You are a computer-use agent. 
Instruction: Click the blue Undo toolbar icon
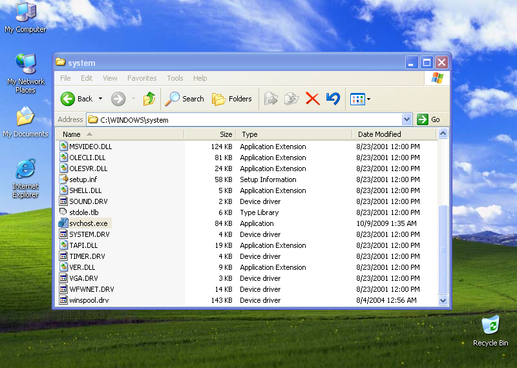(333, 99)
